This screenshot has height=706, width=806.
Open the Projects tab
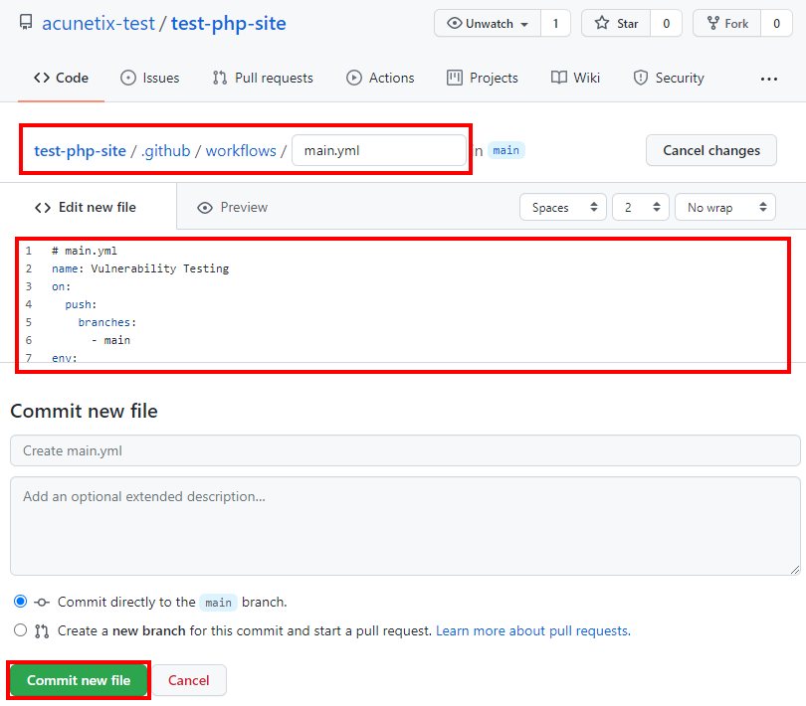click(483, 79)
